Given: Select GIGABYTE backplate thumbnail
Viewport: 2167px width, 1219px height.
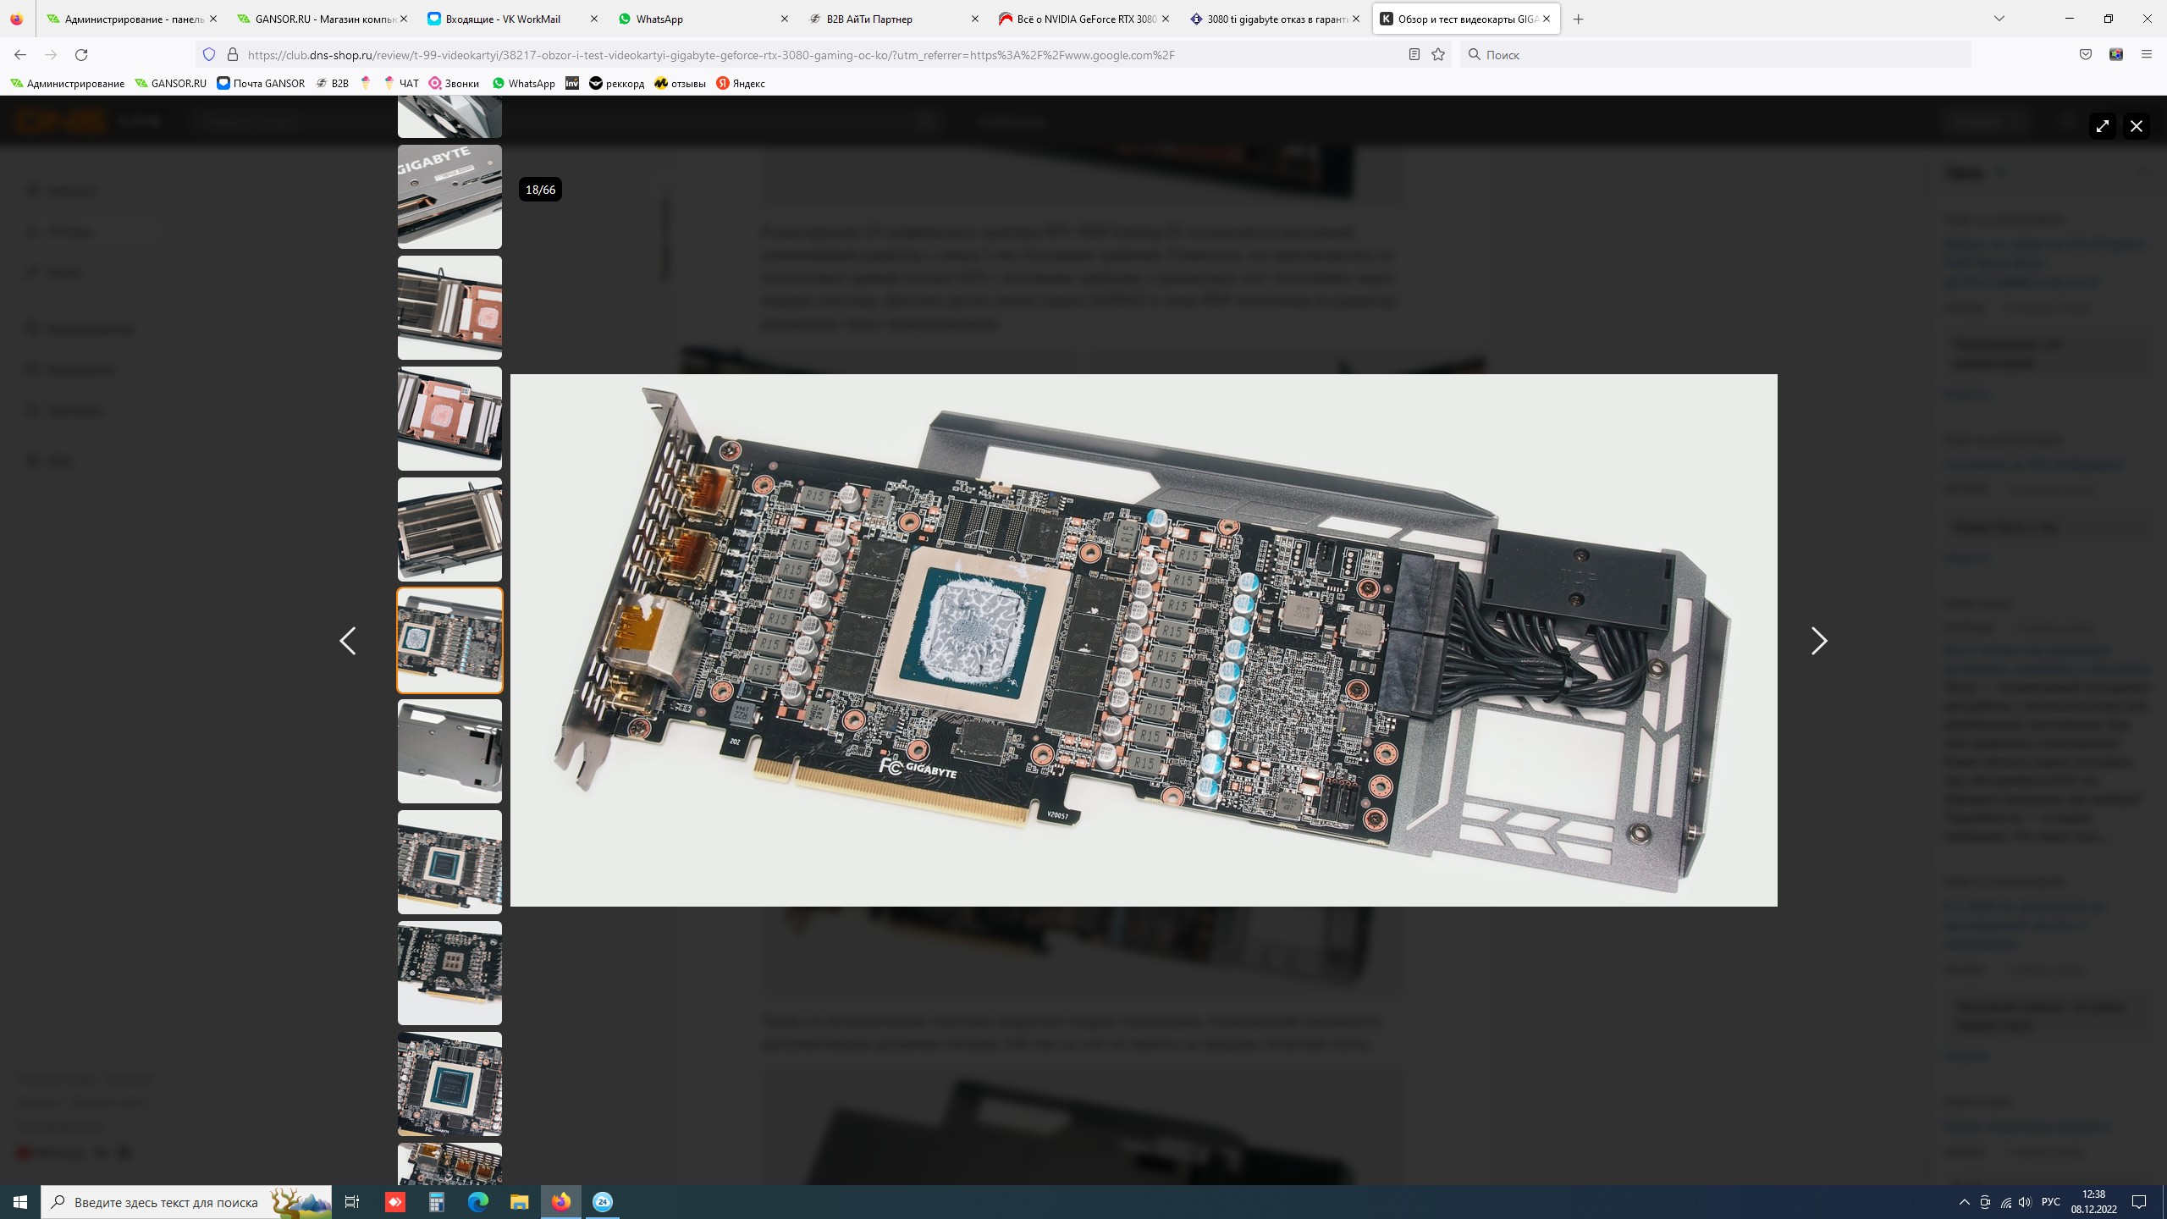Looking at the screenshot, I should (x=449, y=196).
